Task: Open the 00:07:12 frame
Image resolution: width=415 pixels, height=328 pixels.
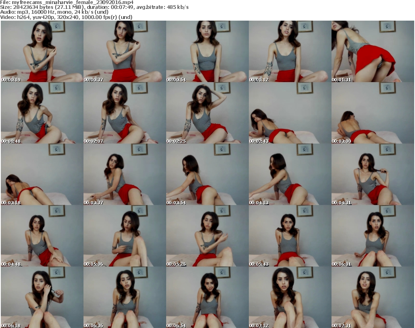Action: click(290, 297)
